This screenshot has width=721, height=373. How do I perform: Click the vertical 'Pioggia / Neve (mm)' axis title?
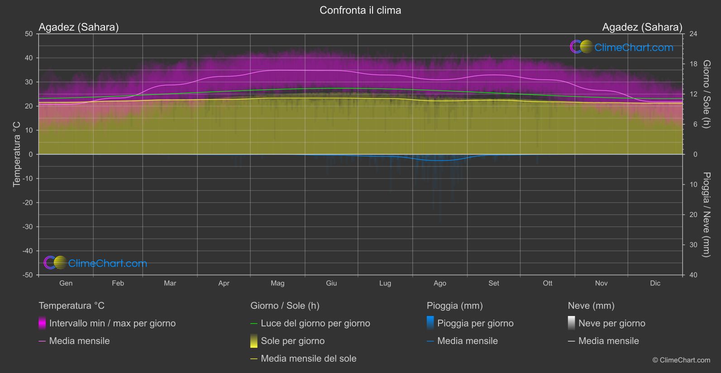click(x=706, y=215)
